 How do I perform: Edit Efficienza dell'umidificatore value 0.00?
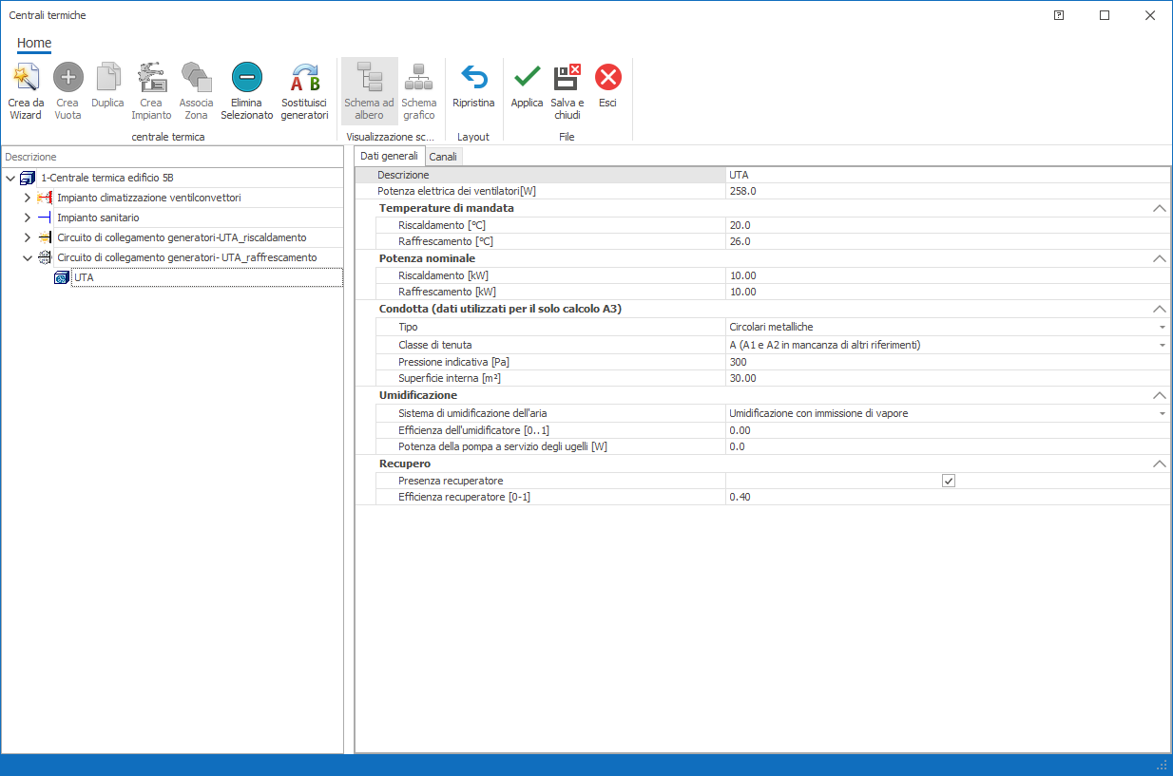(x=948, y=430)
